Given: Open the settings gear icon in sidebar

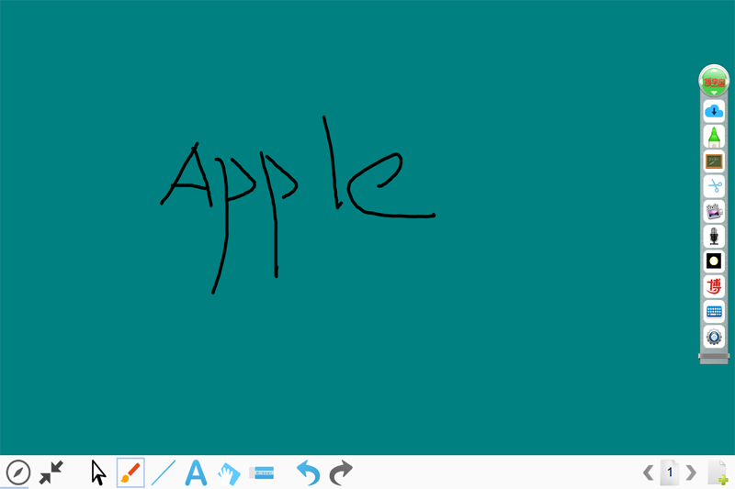Looking at the screenshot, I should point(714,337).
